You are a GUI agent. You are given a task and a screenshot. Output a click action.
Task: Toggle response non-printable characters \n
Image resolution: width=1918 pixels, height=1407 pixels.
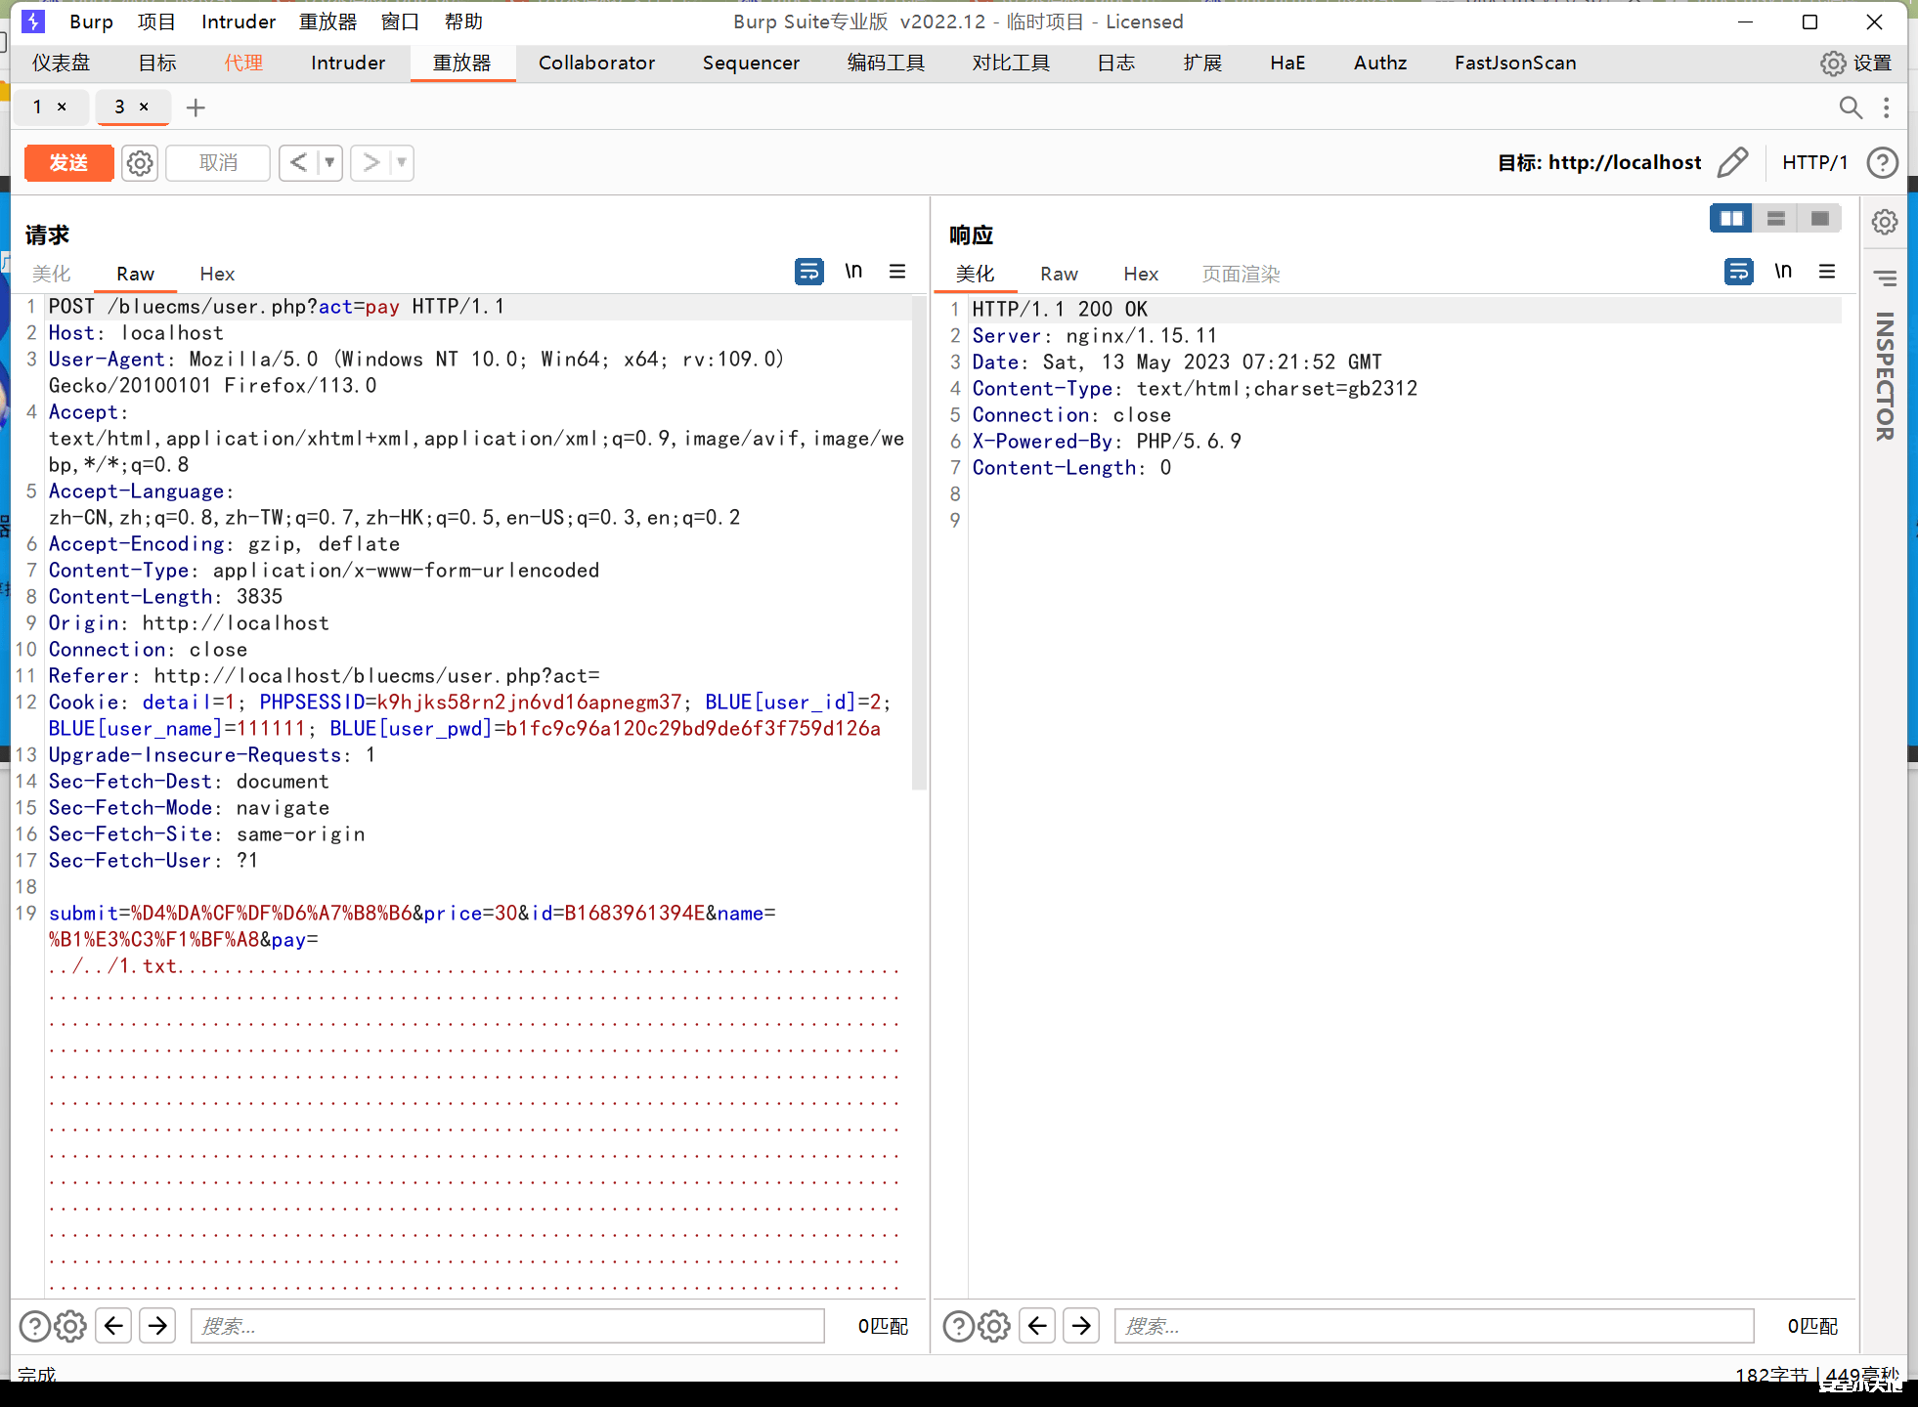click(1783, 272)
